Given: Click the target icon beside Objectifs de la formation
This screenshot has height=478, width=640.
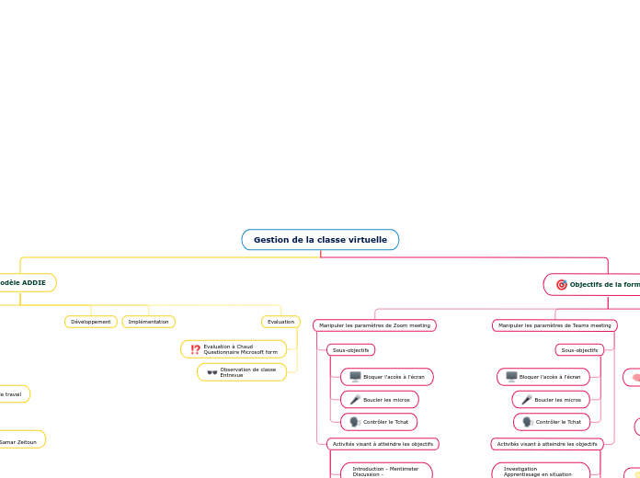Looking at the screenshot, I should click(x=562, y=285).
